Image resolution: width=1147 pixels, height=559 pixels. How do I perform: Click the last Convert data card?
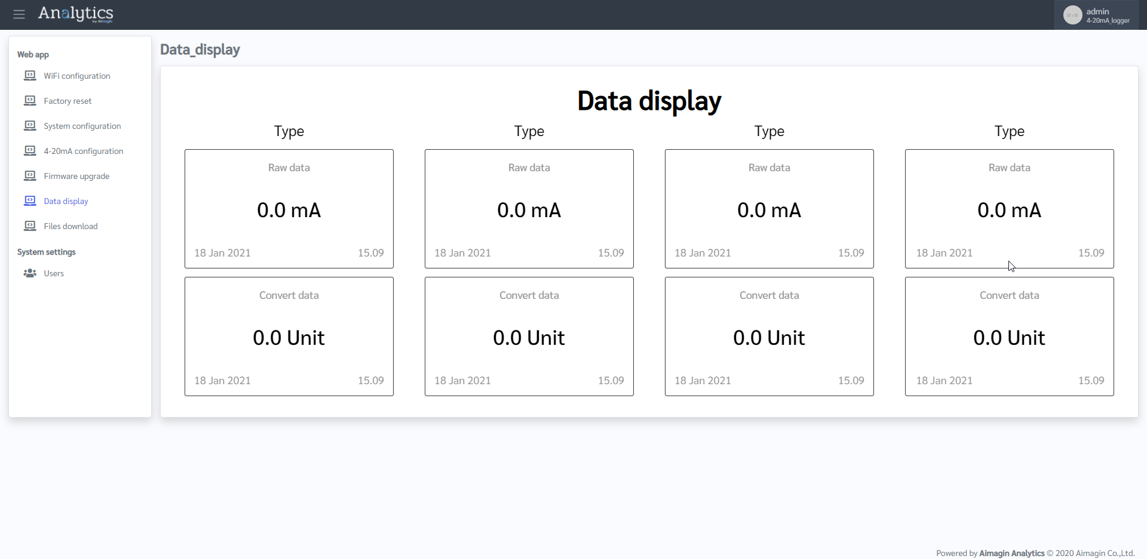(x=1009, y=336)
